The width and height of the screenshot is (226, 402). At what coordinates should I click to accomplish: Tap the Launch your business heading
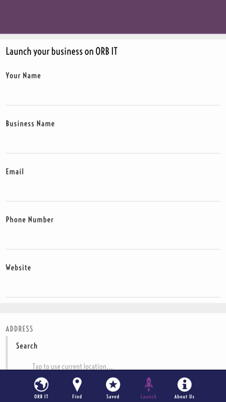click(x=62, y=51)
